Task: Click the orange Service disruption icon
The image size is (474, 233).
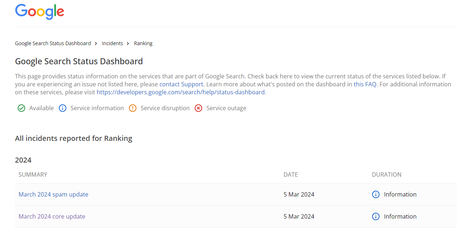Action: pyautogui.click(x=133, y=108)
